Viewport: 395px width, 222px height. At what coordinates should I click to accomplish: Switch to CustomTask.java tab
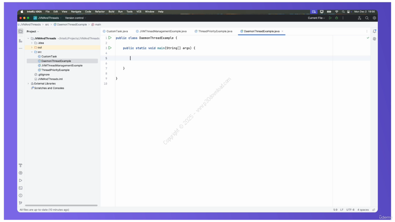coord(115,31)
